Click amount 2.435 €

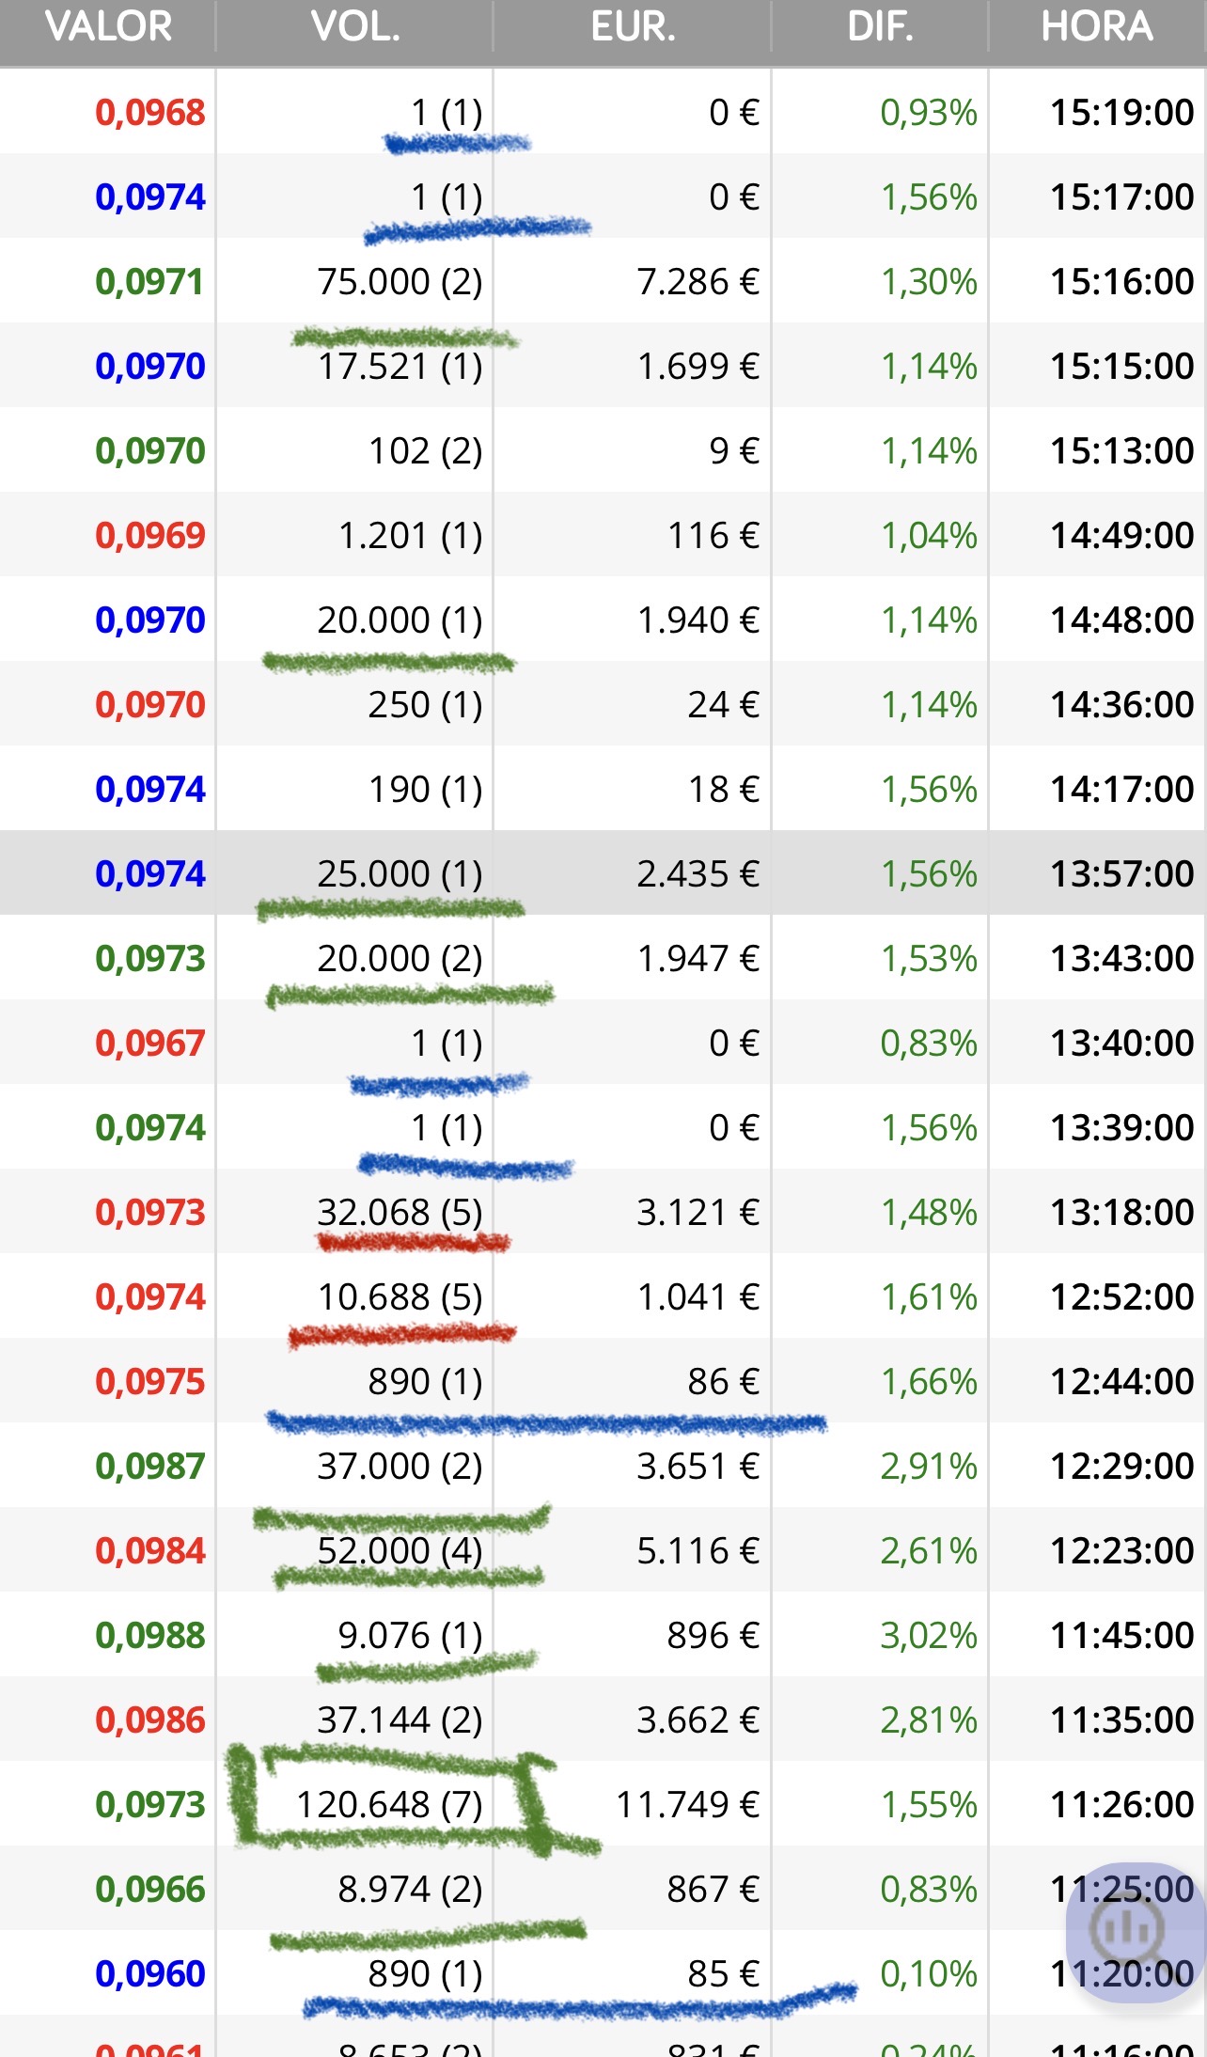[698, 874]
